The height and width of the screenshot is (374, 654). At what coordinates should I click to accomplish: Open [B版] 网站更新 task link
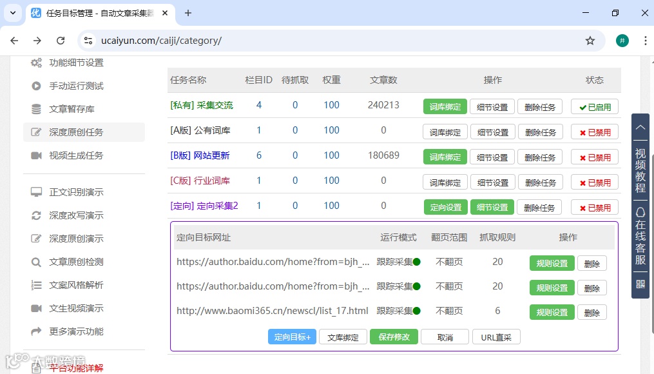(x=200, y=155)
